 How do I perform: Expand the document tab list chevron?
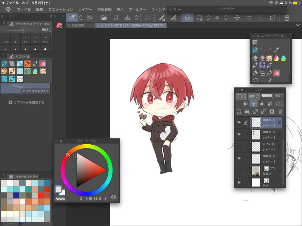click(298, 25)
